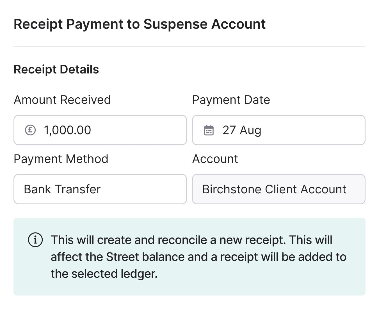Click the Bank Transfer option text
Screen dimensions: 379x309
62,189
